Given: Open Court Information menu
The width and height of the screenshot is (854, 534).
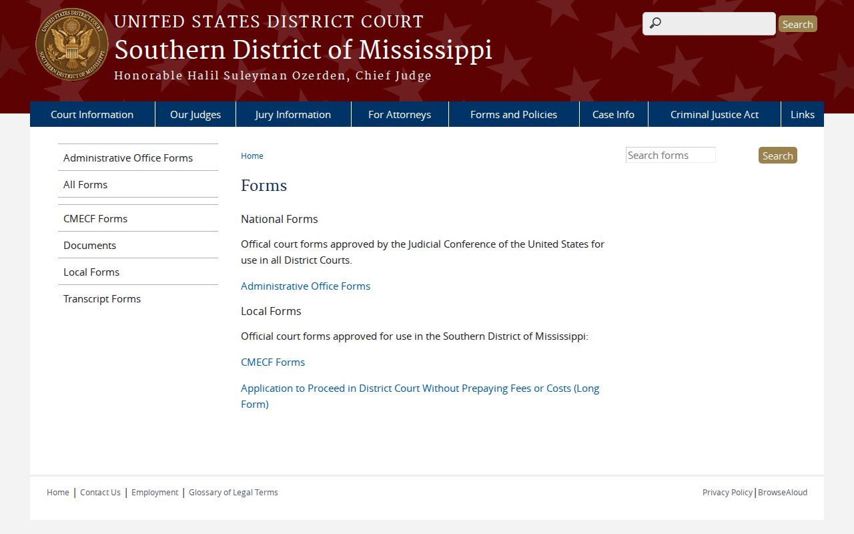Looking at the screenshot, I should click(92, 114).
